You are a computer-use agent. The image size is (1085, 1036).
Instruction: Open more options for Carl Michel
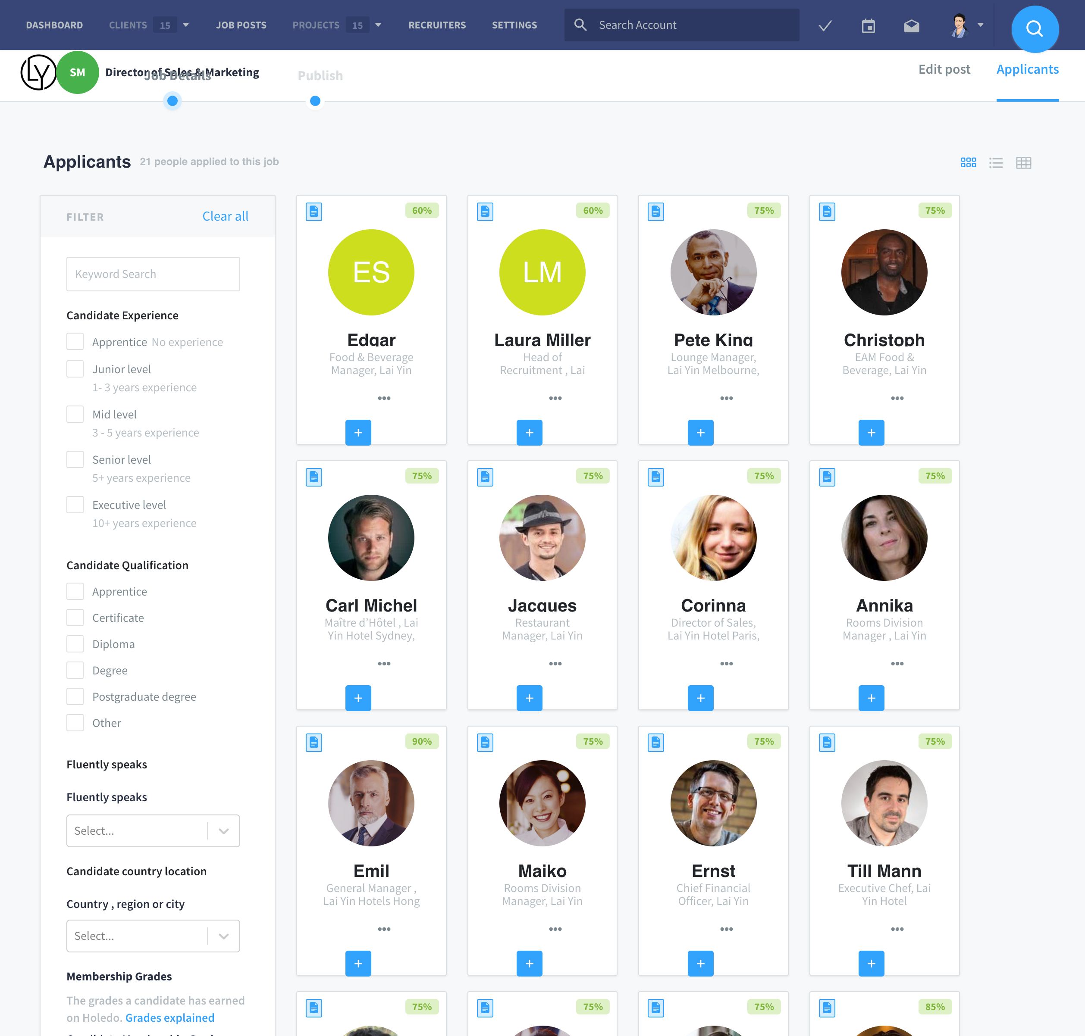click(x=384, y=664)
